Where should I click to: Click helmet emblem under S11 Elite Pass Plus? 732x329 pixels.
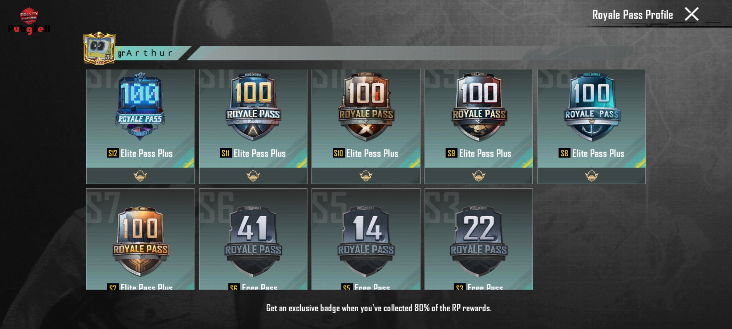click(x=253, y=176)
